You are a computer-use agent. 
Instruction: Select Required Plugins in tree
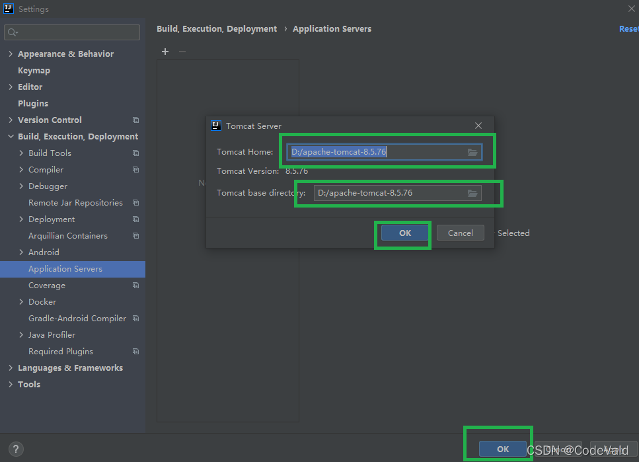(61, 352)
